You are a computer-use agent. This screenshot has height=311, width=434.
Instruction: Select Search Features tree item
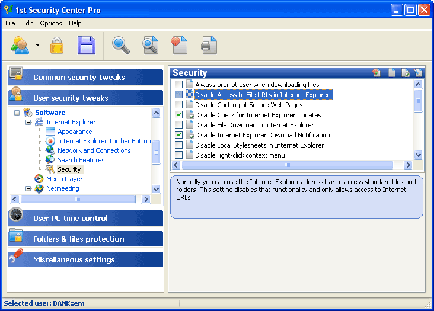click(81, 160)
